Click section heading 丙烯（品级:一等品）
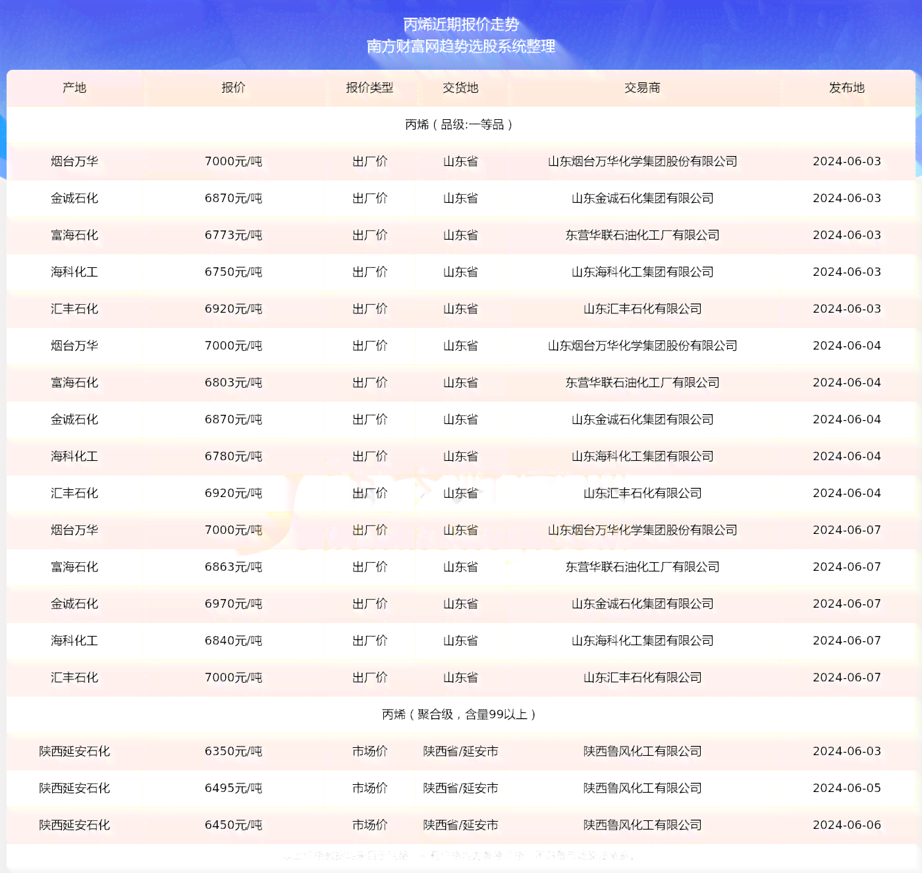Viewport: 922px width, 873px height. (x=460, y=124)
